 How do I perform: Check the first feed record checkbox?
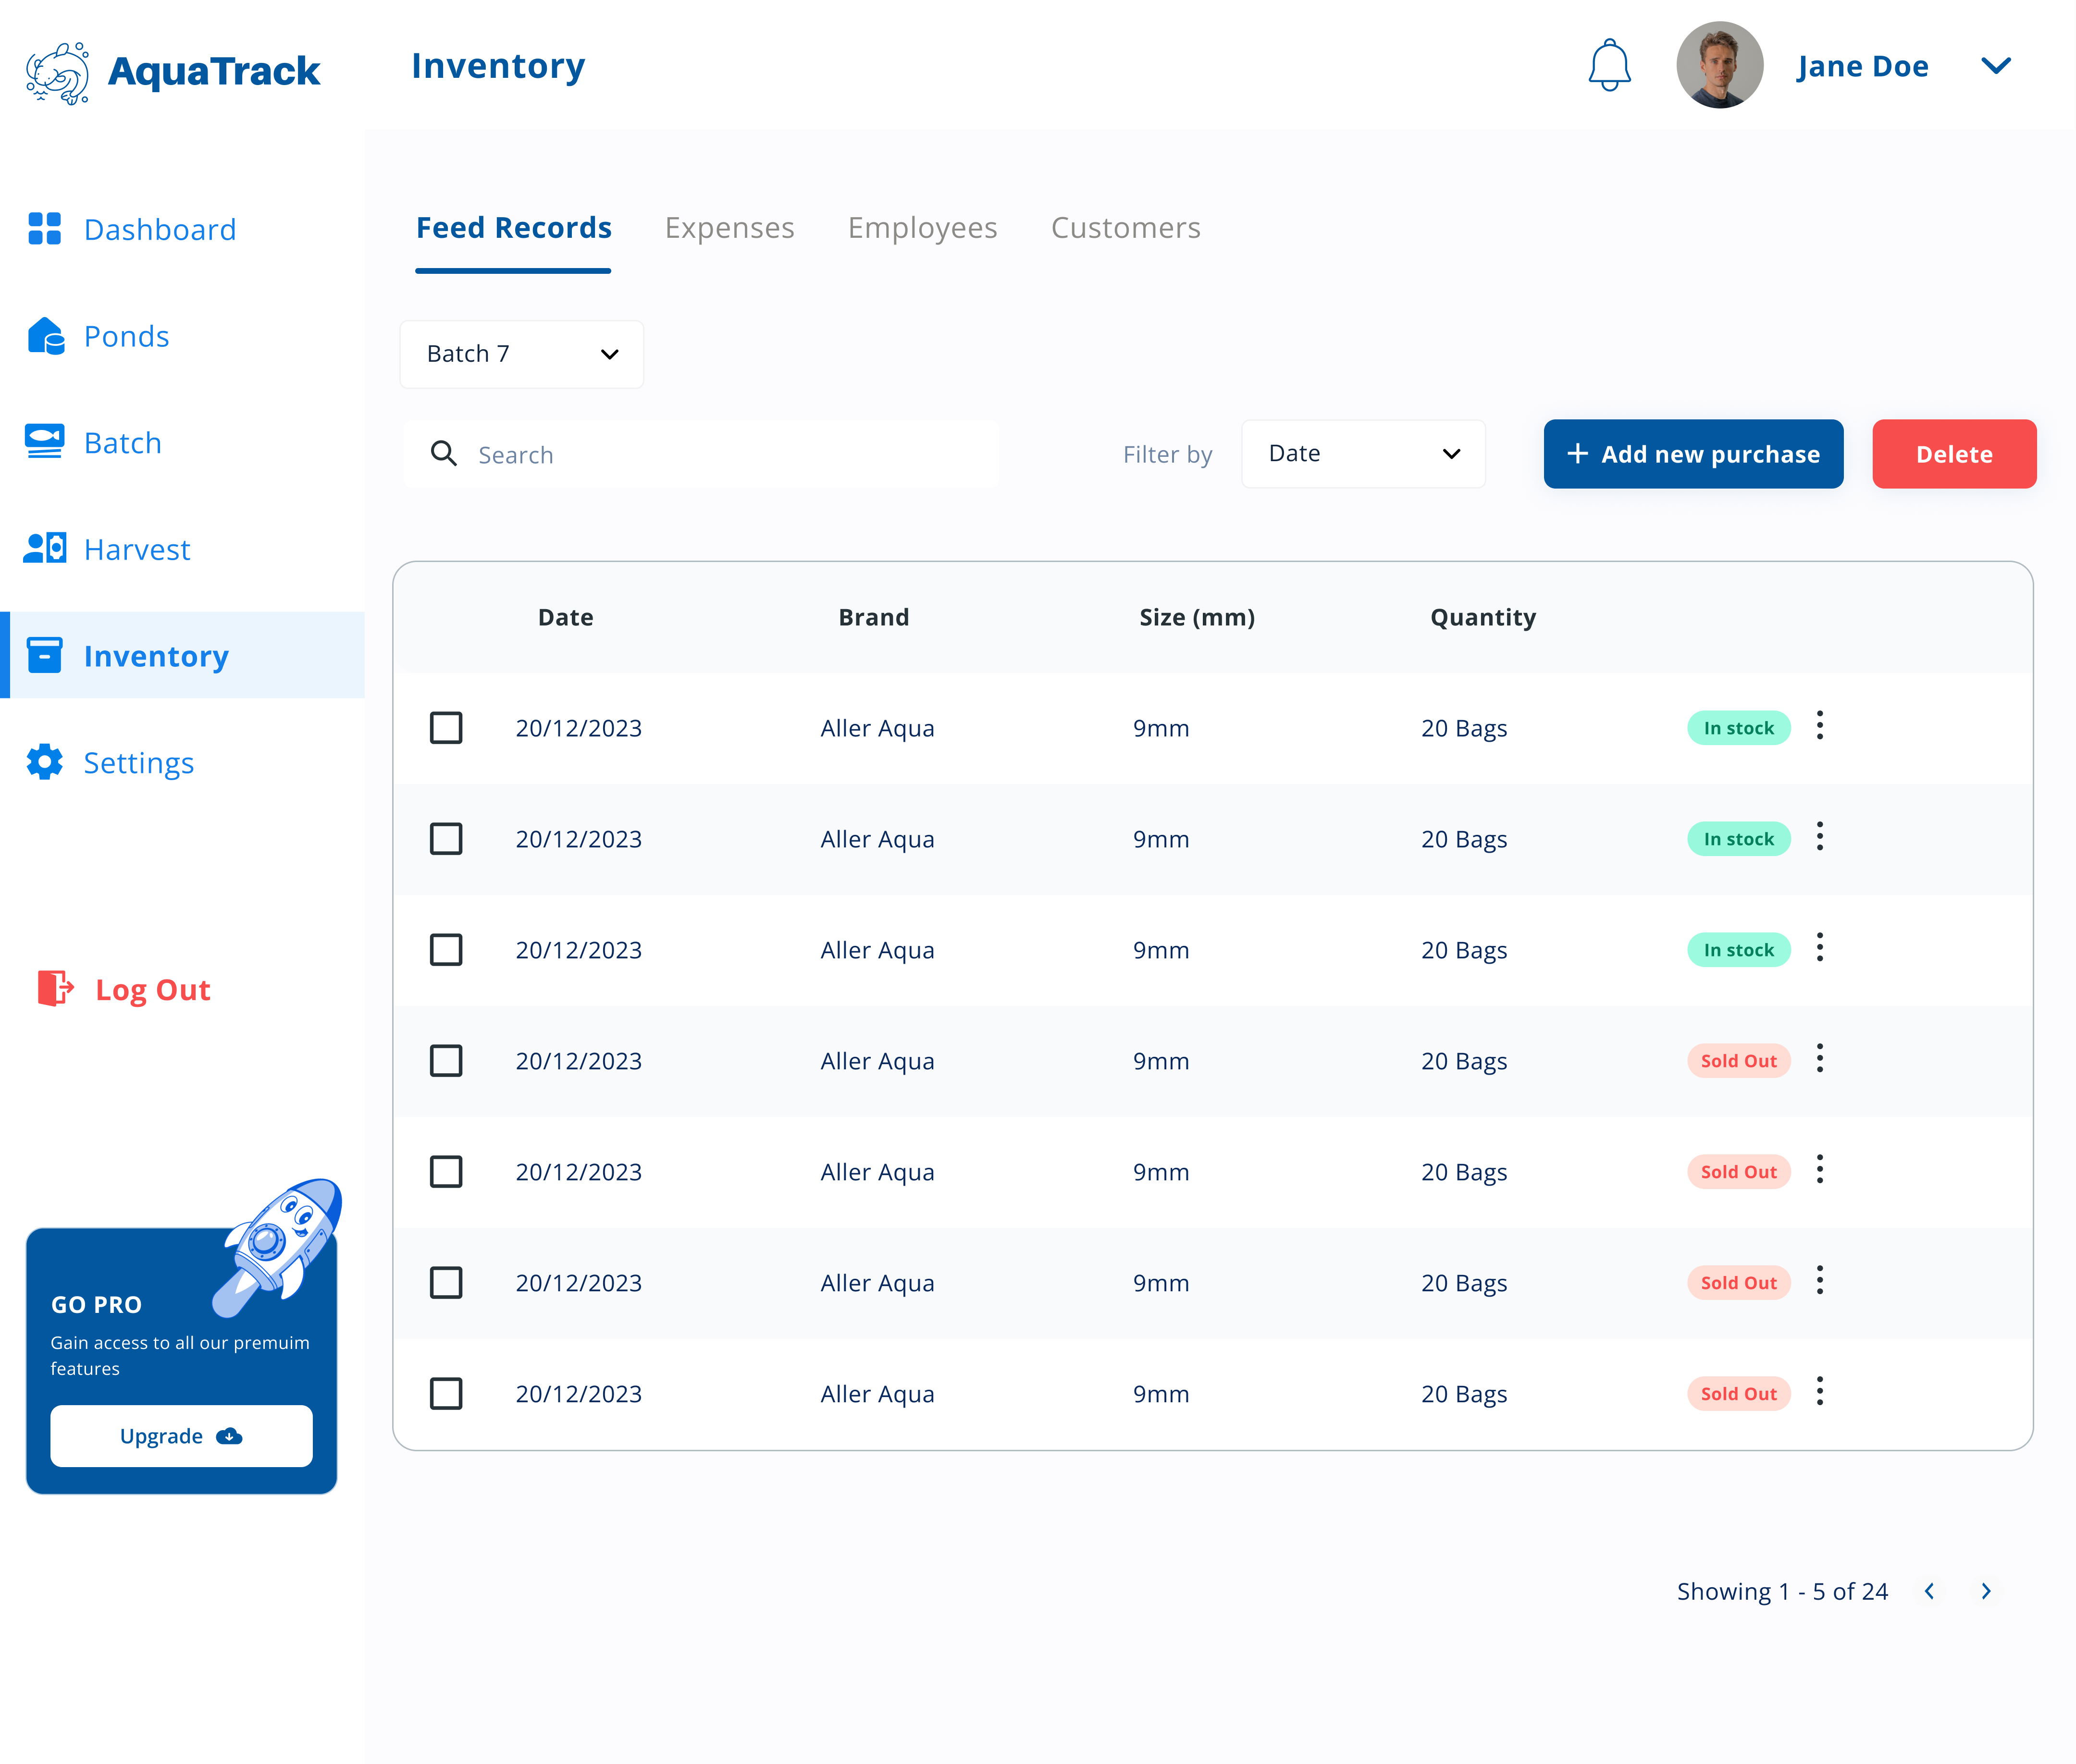tap(446, 728)
